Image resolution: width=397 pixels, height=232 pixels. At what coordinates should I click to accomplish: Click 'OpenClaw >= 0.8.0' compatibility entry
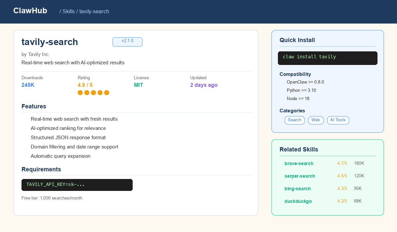point(305,82)
